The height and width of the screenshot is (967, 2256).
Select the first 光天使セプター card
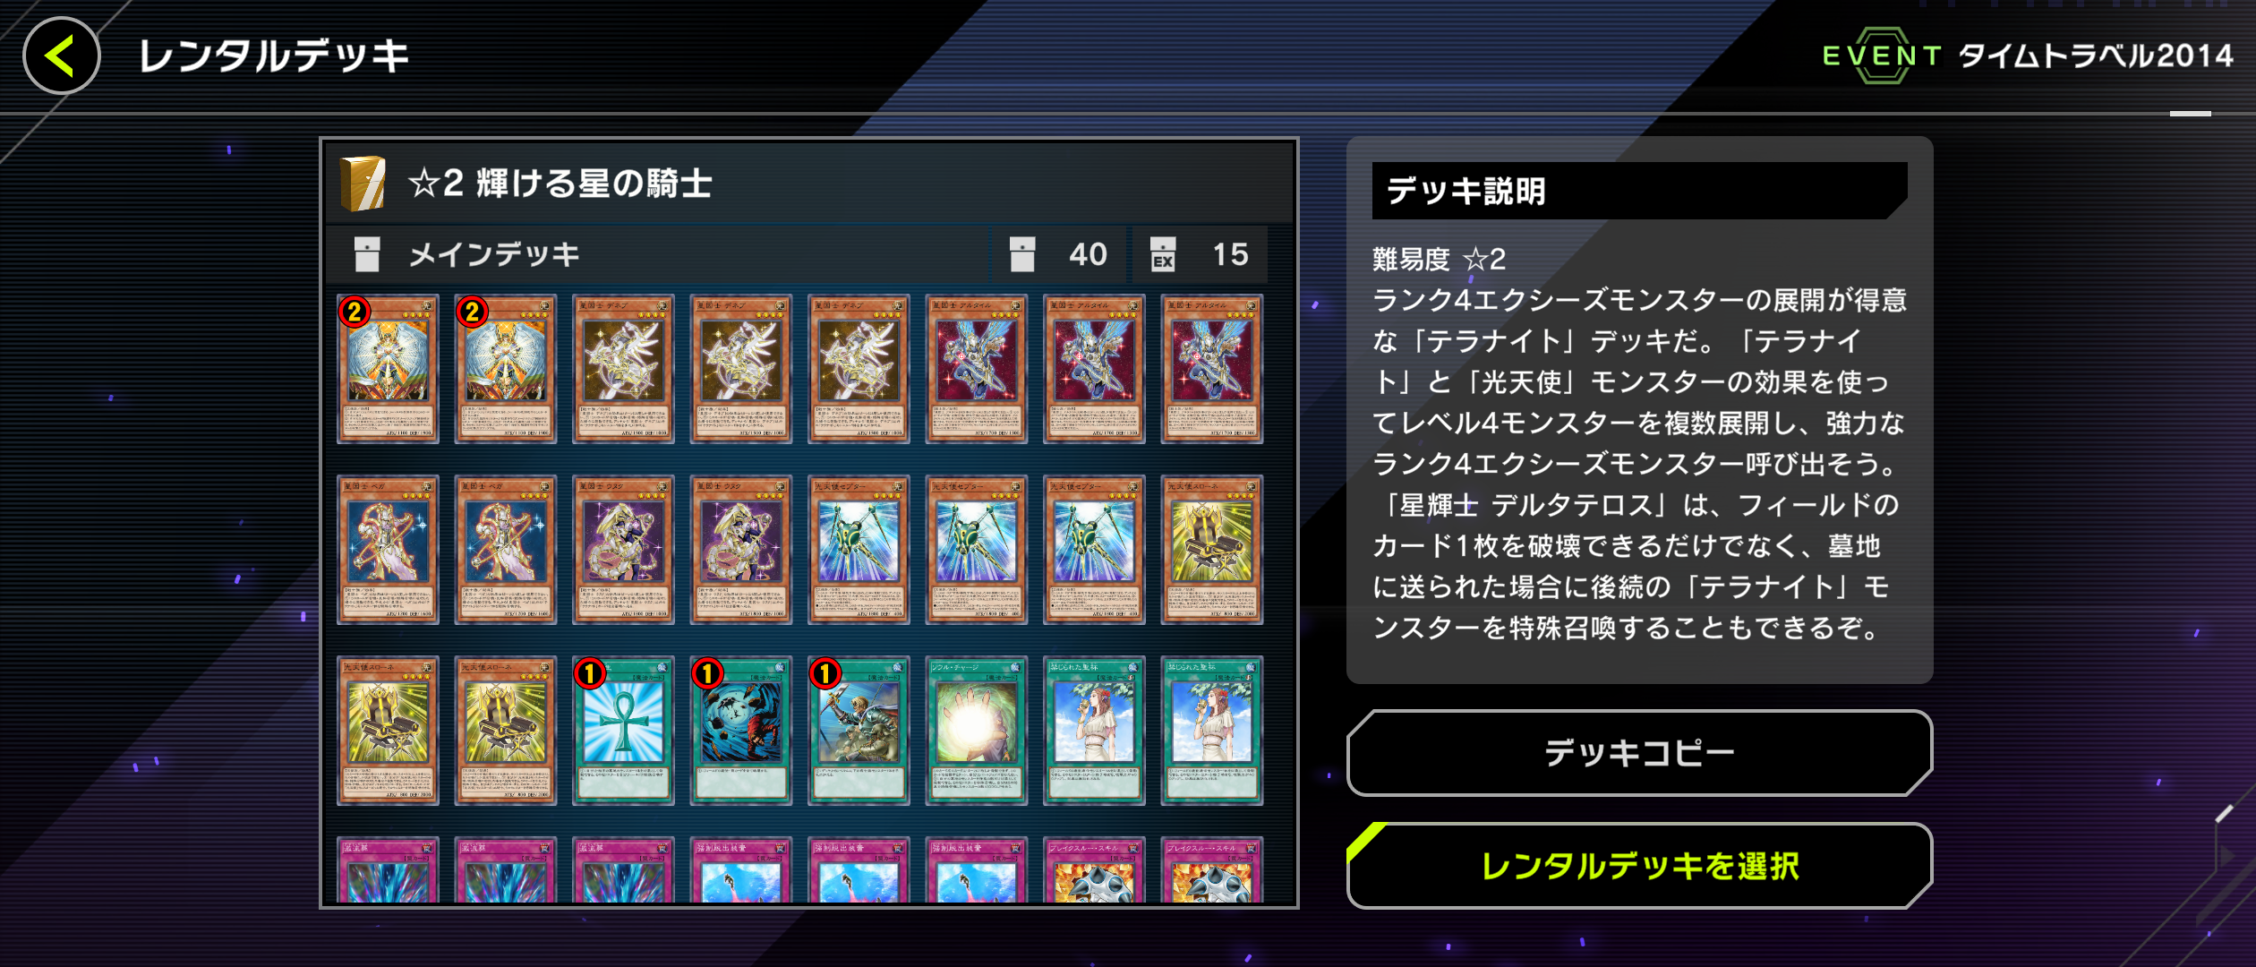(859, 550)
